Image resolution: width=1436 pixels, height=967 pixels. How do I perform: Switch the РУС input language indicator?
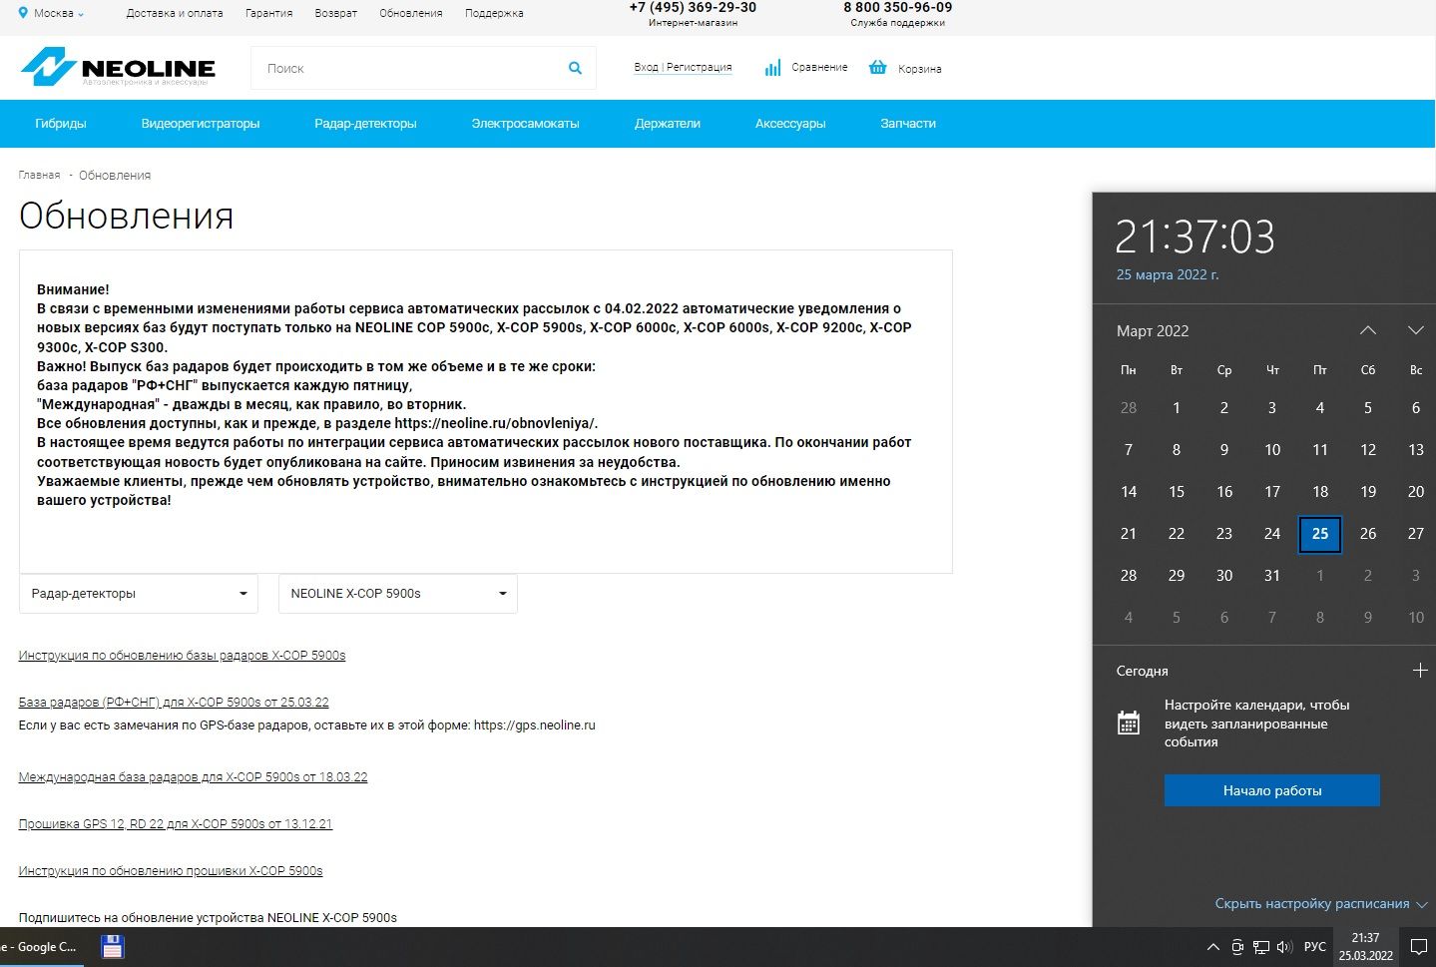pyautogui.click(x=1315, y=947)
